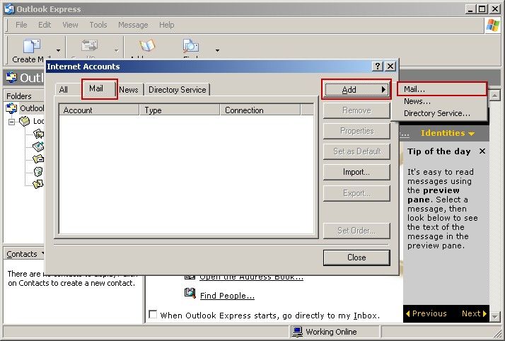Image resolution: width=505 pixels, height=341 pixels.
Task: Click the Open the Address Book link
Action: coord(251,277)
